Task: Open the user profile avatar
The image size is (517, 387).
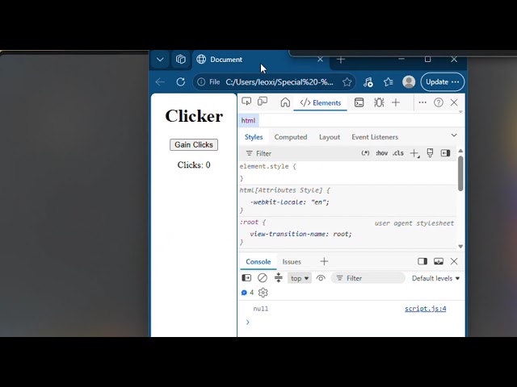Action: [409, 82]
